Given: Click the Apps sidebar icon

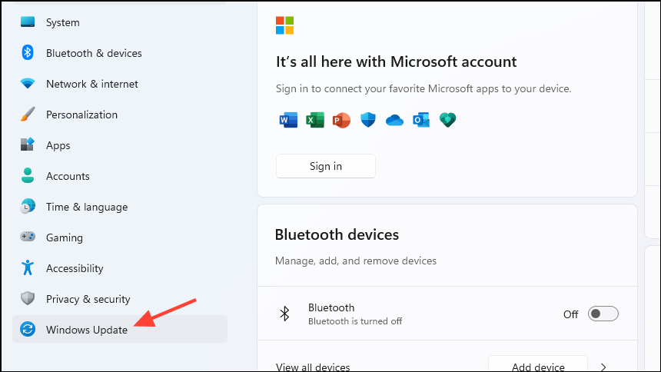Looking at the screenshot, I should tap(28, 144).
